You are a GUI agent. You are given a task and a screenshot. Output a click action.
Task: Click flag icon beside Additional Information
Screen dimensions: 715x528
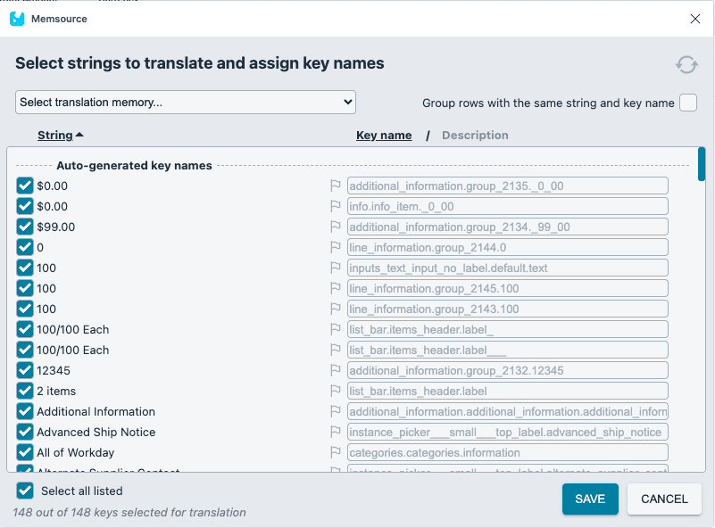(337, 412)
